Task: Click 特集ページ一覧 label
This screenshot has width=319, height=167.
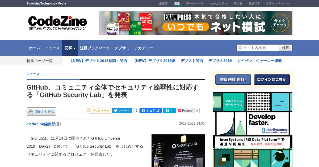Action: click(40, 61)
